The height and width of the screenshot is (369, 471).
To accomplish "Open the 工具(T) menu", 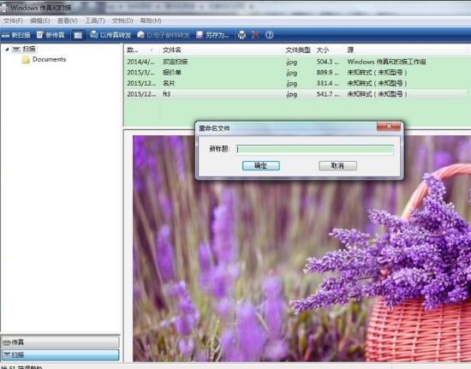I will (94, 21).
